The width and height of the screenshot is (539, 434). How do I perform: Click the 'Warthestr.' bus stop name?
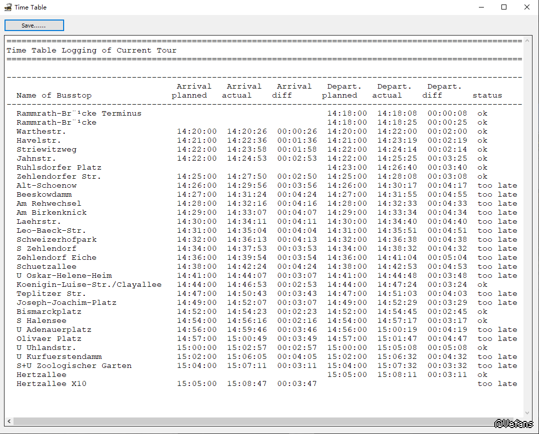click(41, 131)
